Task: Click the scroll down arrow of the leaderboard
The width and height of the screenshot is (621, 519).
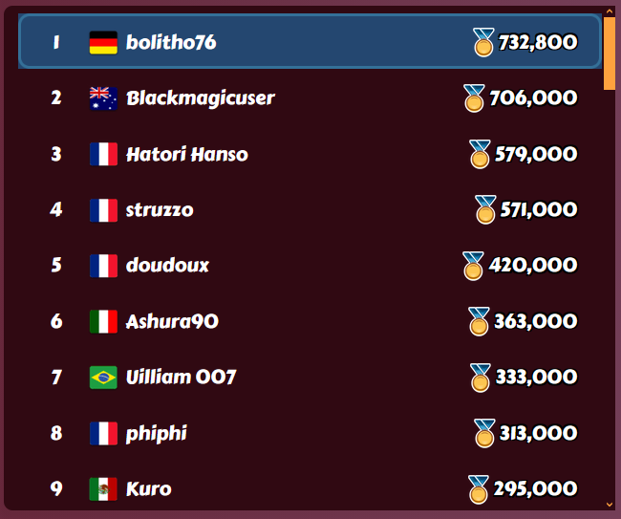Action: click(610, 505)
